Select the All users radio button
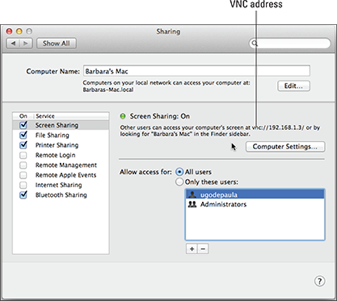 click(179, 172)
